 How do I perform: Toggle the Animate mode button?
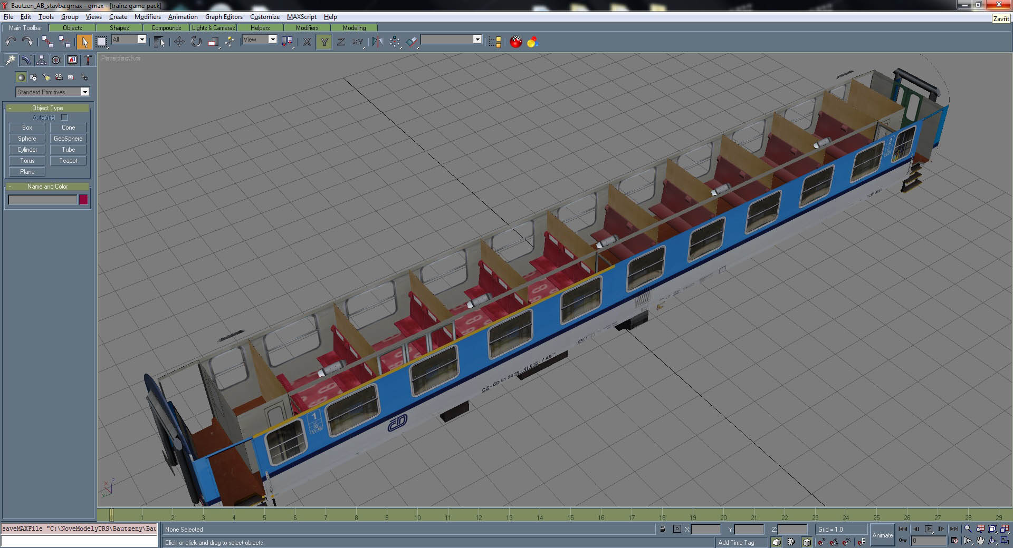click(882, 535)
